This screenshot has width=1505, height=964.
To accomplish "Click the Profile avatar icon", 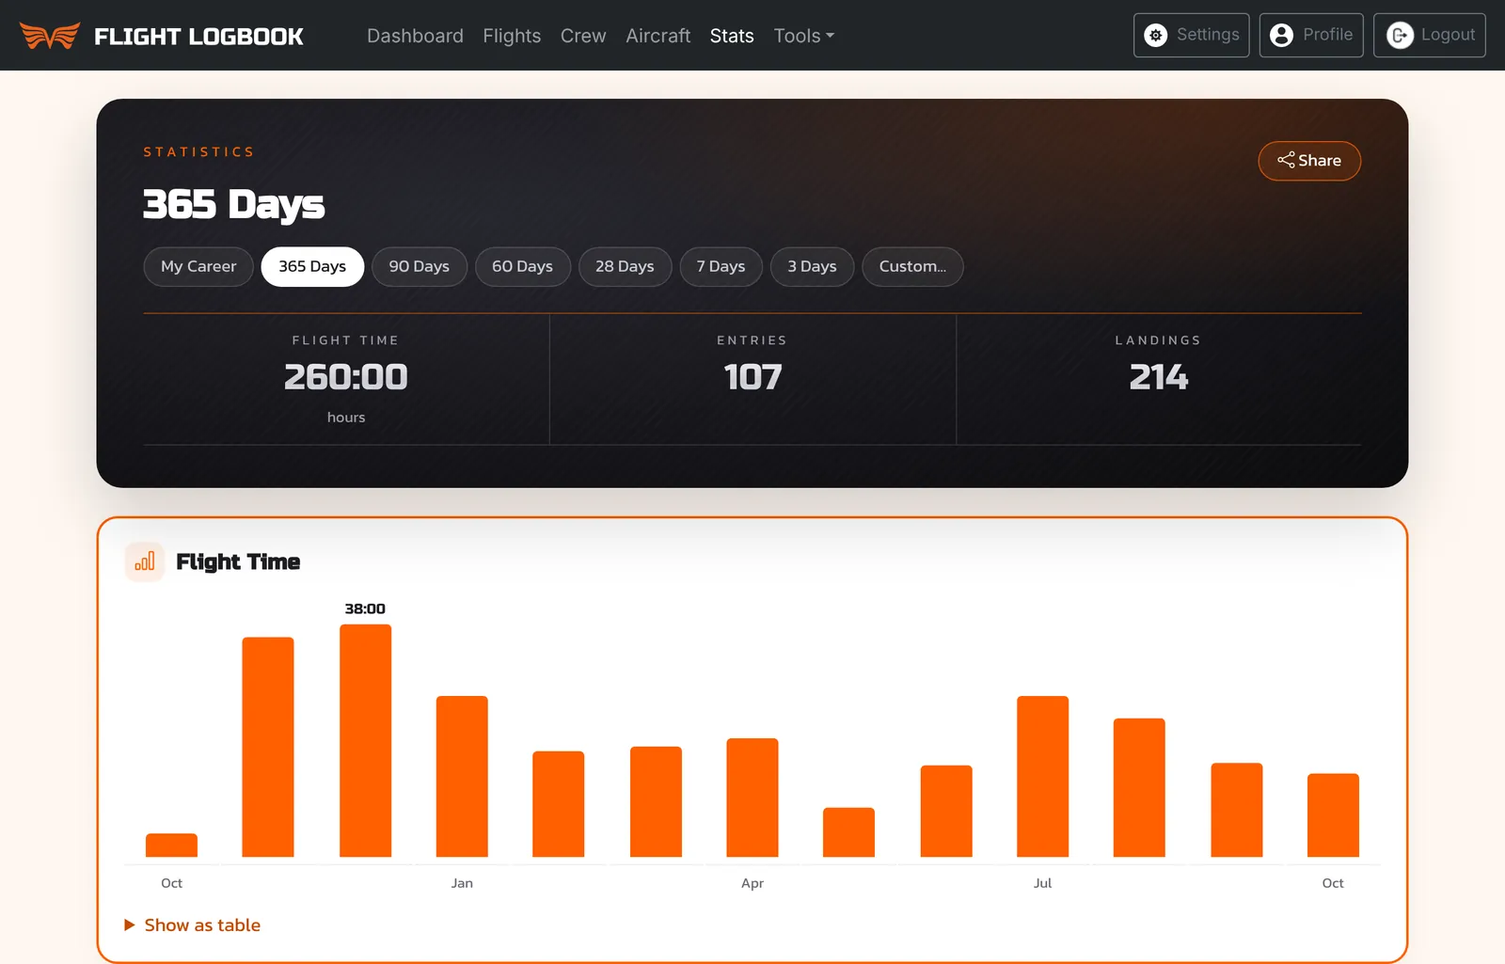I will (1281, 35).
